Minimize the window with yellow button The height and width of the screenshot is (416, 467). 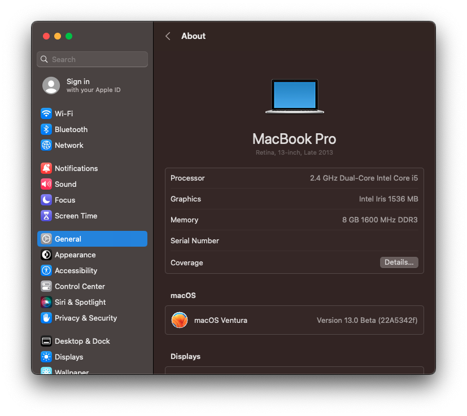[58, 36]
